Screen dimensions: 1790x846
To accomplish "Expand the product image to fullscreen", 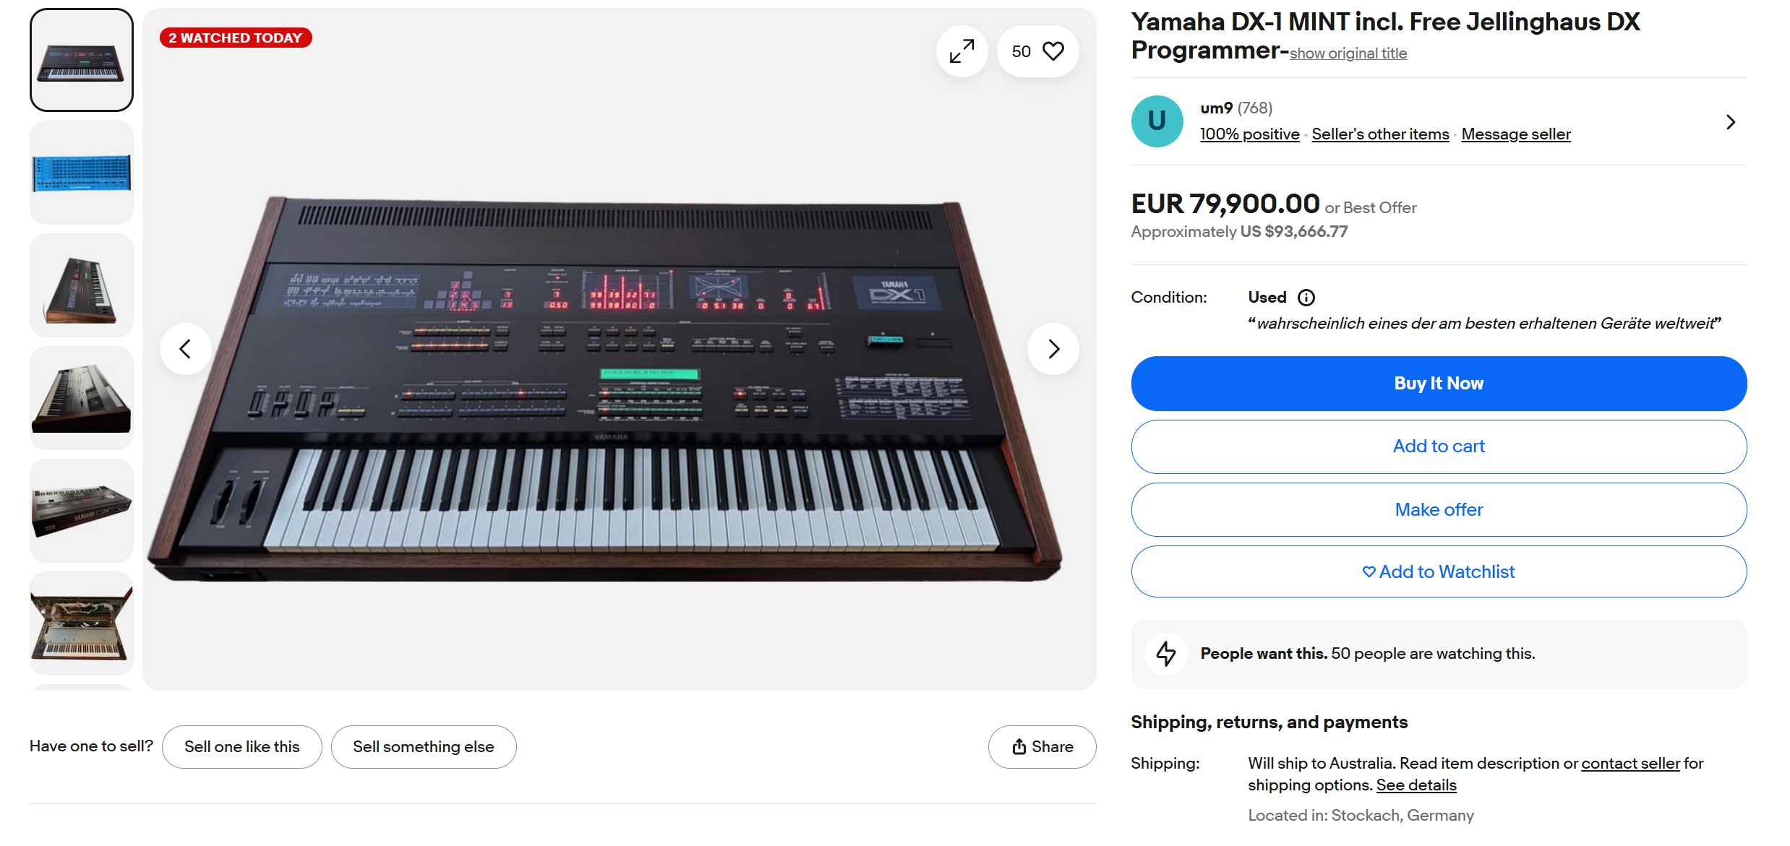I will click(962, 51).
